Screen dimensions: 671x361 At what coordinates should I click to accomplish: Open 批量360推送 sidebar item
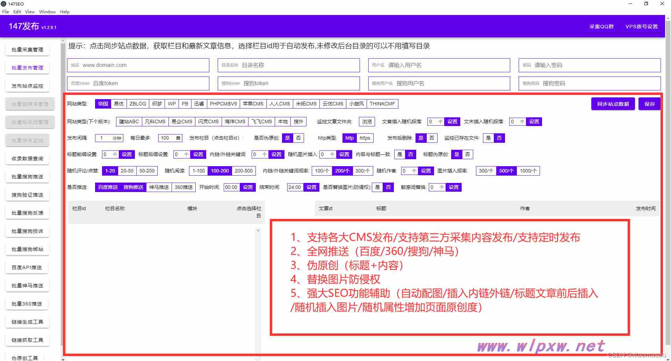27,304
